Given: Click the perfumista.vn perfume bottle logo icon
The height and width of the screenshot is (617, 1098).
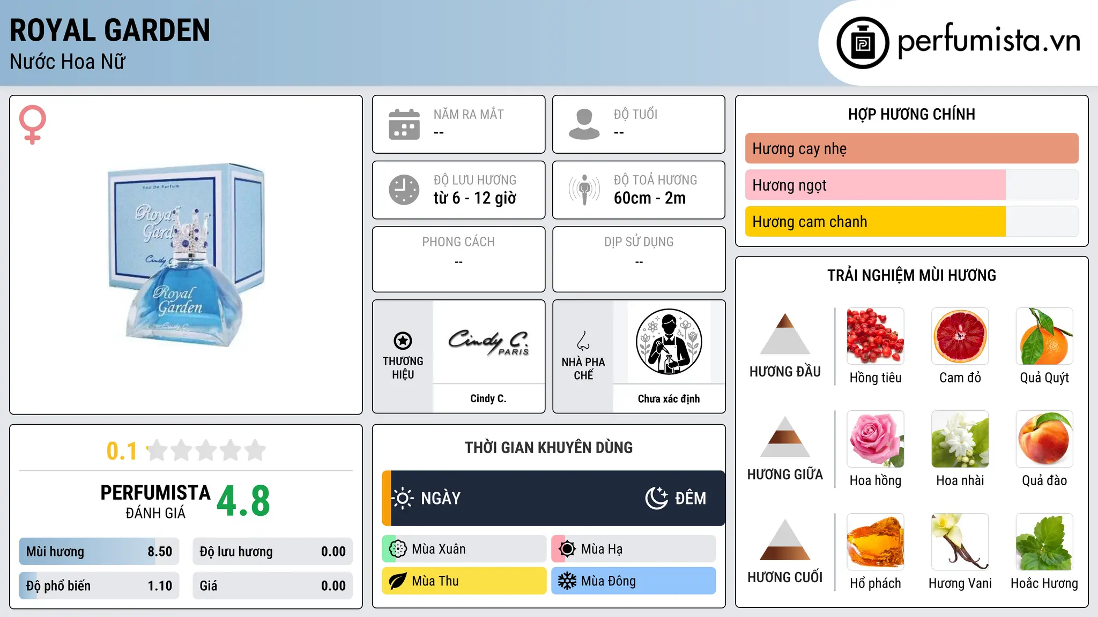Looking at the screenshot, I should click(863, 43).
